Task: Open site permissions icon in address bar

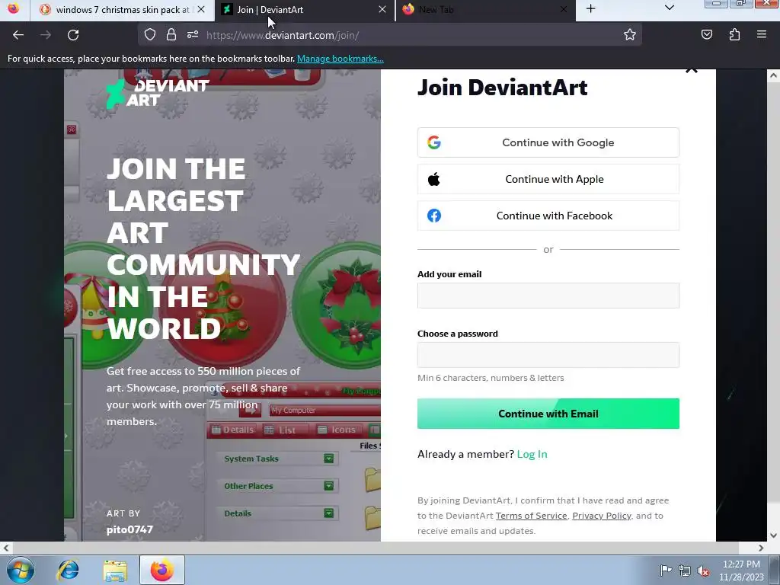Action: tap(193, 35)
